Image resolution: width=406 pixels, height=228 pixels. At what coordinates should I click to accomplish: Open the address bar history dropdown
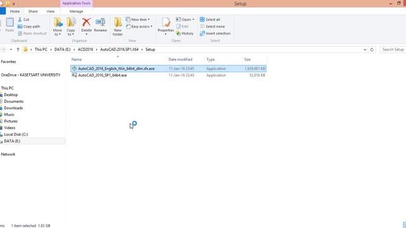point(365,49)
